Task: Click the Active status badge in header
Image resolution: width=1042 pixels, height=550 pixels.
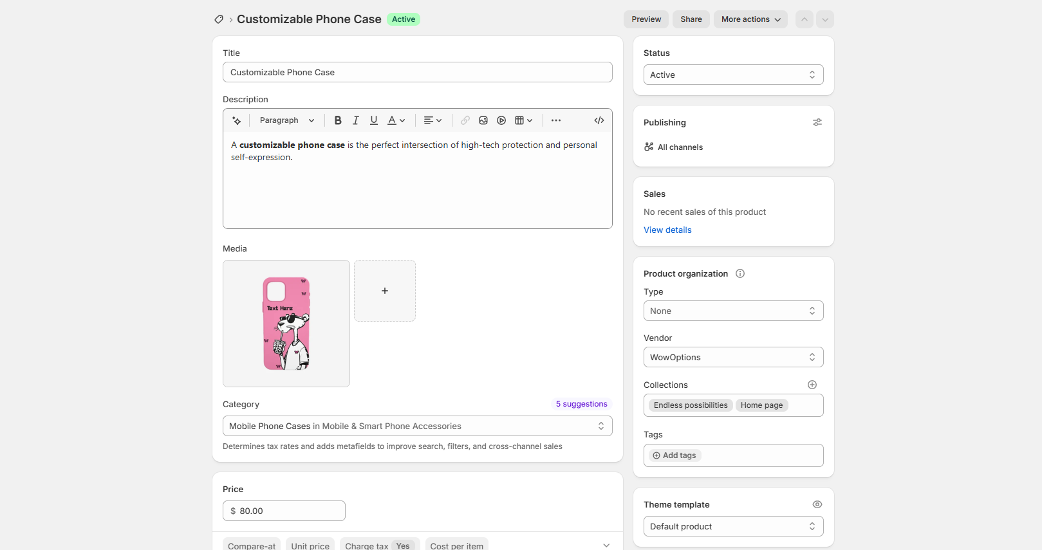Action: click(404, 19)
